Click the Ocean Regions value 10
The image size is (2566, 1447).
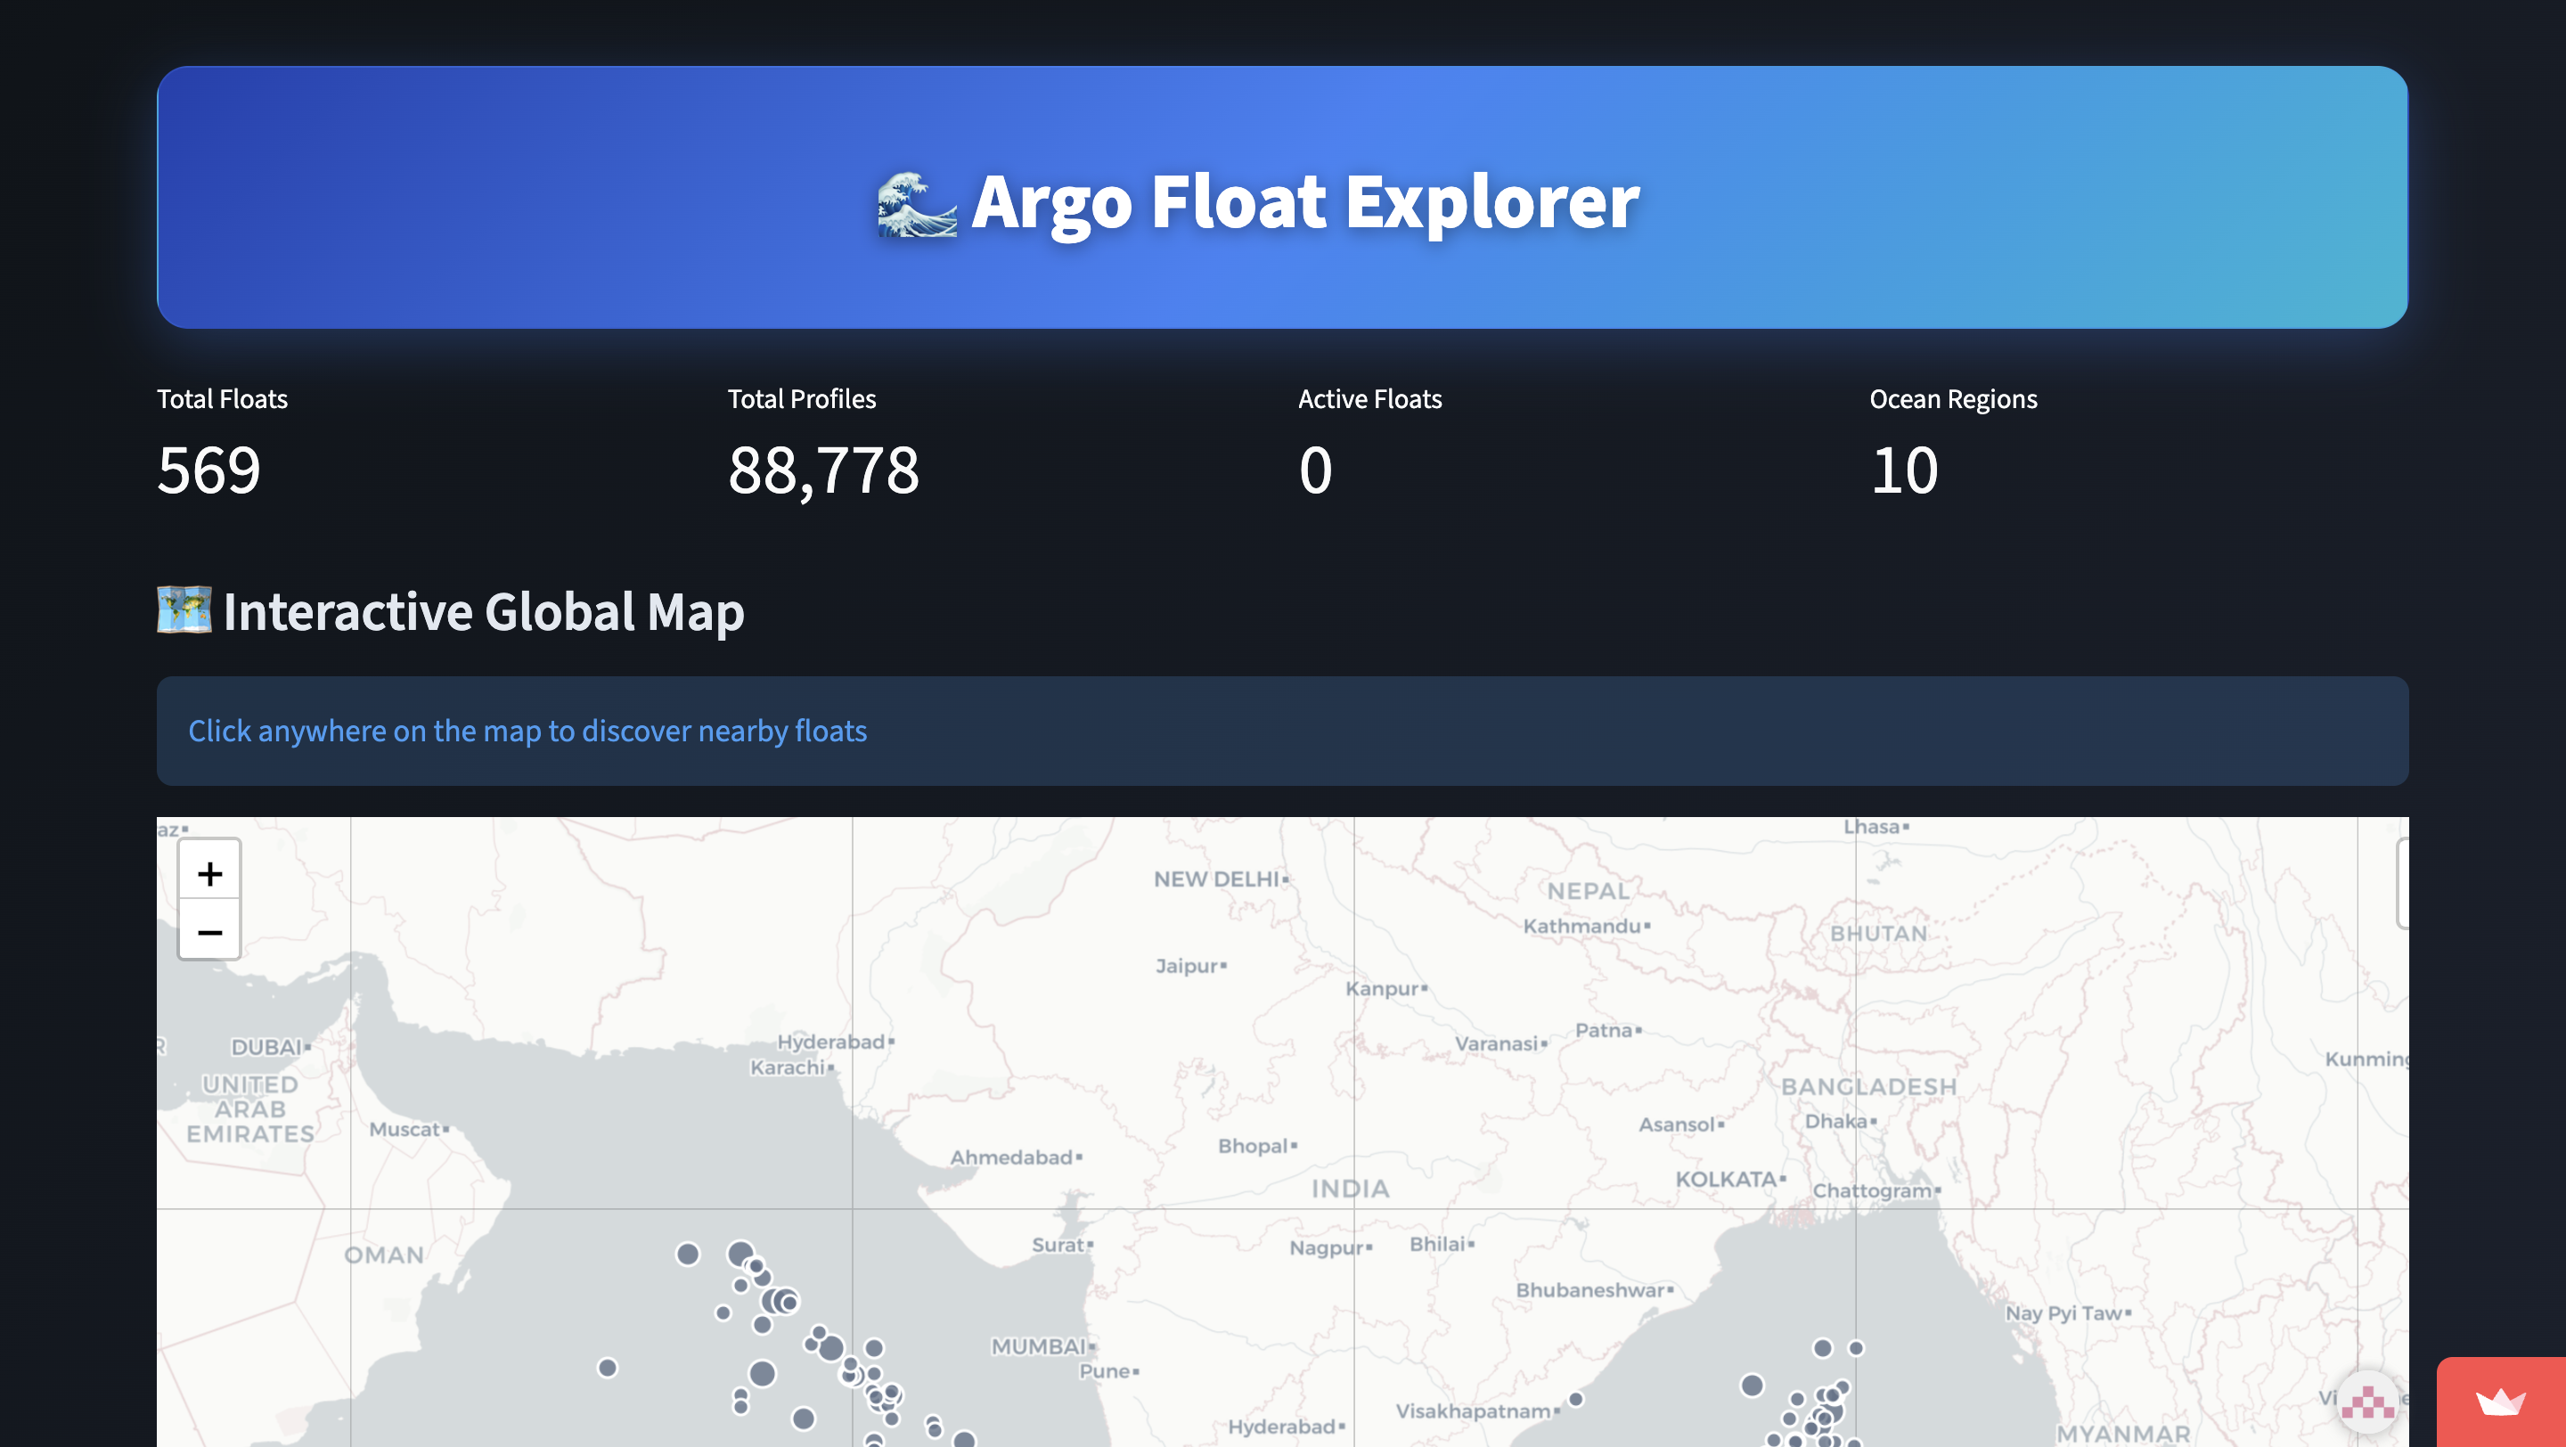coord(1904,470)
